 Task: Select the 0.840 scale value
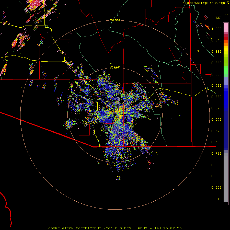pyautogui.click(x=216, y=63)
